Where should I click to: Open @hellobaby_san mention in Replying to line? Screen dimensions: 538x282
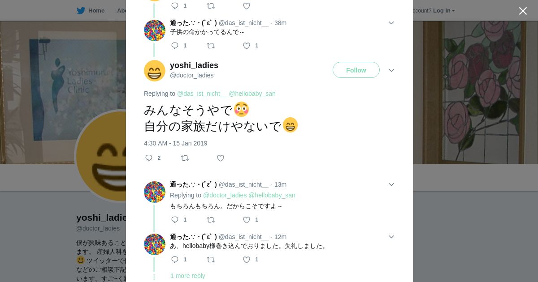coord(252,94)
